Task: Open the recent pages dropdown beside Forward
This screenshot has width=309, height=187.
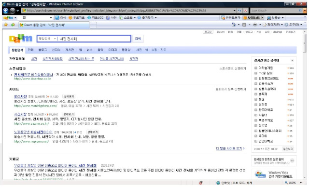Action: coord(17,11)
